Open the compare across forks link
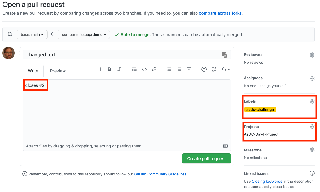320x192 pixels. point(220,13)
